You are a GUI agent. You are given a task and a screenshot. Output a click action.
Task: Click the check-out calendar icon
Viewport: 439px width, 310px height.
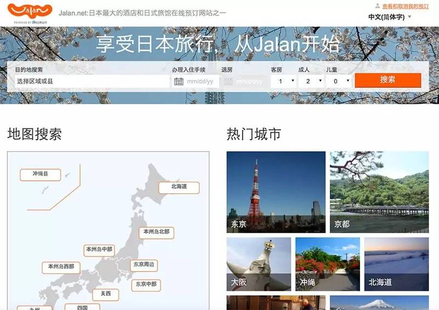(x=228, y=82)
